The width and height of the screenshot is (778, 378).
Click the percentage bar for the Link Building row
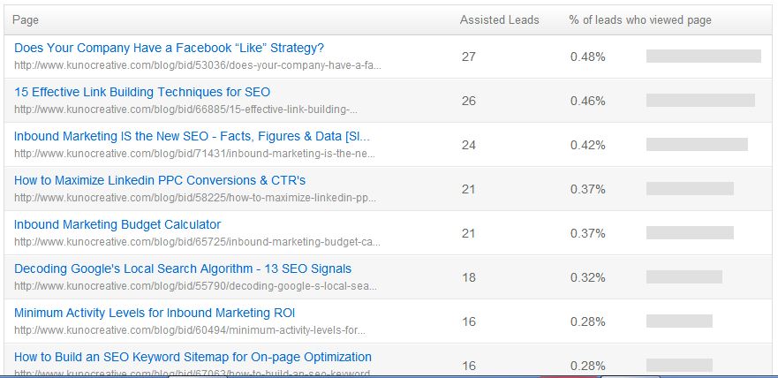(700, 101)
